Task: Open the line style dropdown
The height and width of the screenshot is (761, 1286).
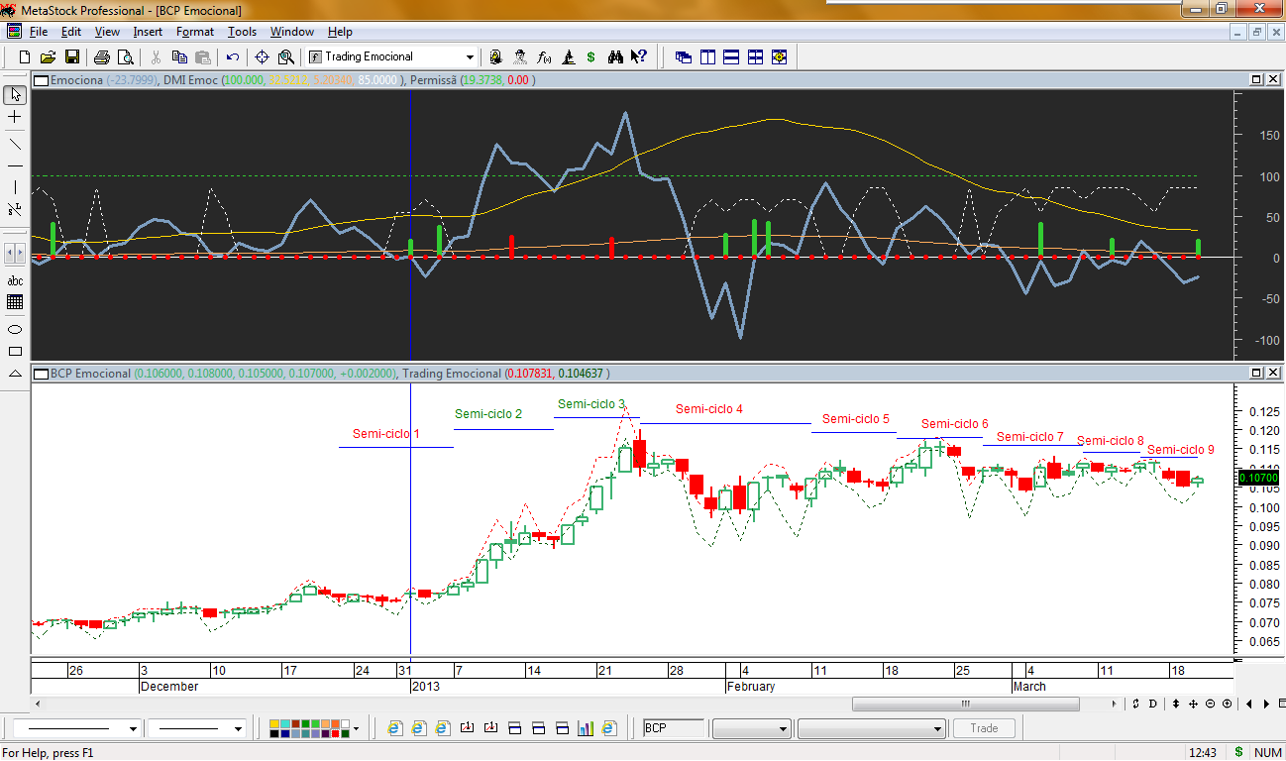Action: click(133, 728)
